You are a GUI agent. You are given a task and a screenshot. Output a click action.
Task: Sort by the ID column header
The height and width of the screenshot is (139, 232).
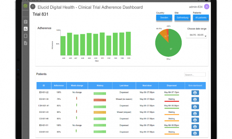(44, 86)
